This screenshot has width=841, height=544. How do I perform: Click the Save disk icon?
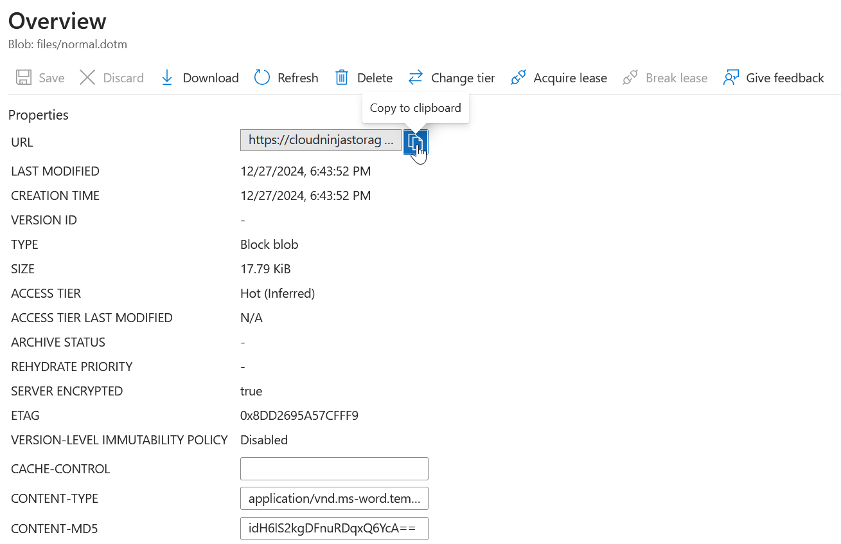pos(23,77)
